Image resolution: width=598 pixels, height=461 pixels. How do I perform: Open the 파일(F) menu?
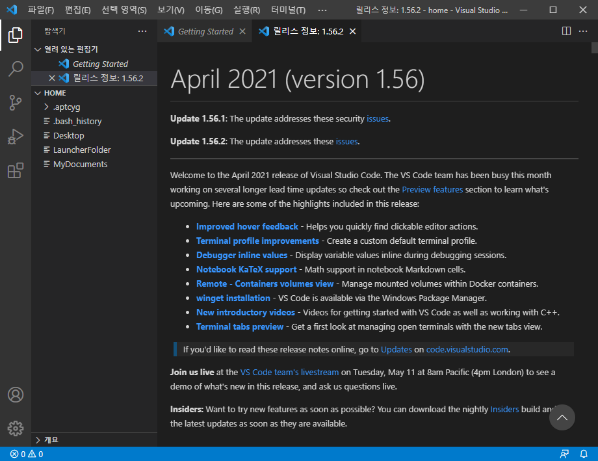click(x=41, y=10)
